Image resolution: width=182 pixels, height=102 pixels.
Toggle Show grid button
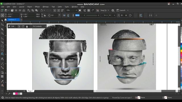pos(89,10)
